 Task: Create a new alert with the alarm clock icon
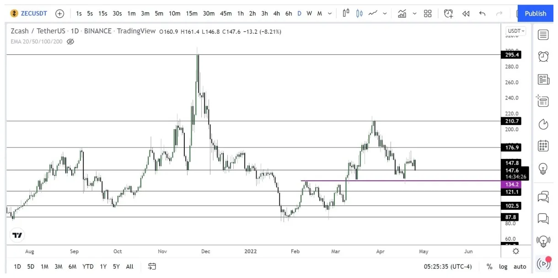pos(448,13)
